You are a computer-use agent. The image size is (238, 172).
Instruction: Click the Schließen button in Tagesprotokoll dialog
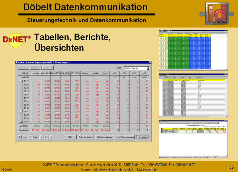(143, 137)
